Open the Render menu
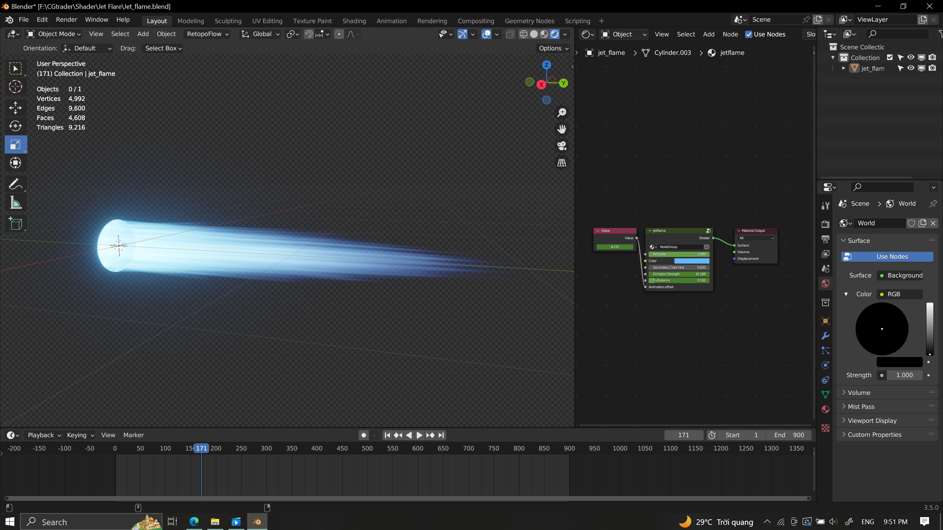The image size is (943, 530). point(66,19)
